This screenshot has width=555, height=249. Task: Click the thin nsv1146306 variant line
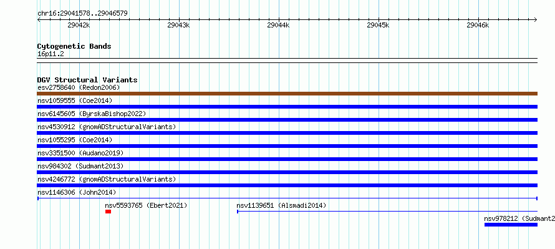point(287,198)
